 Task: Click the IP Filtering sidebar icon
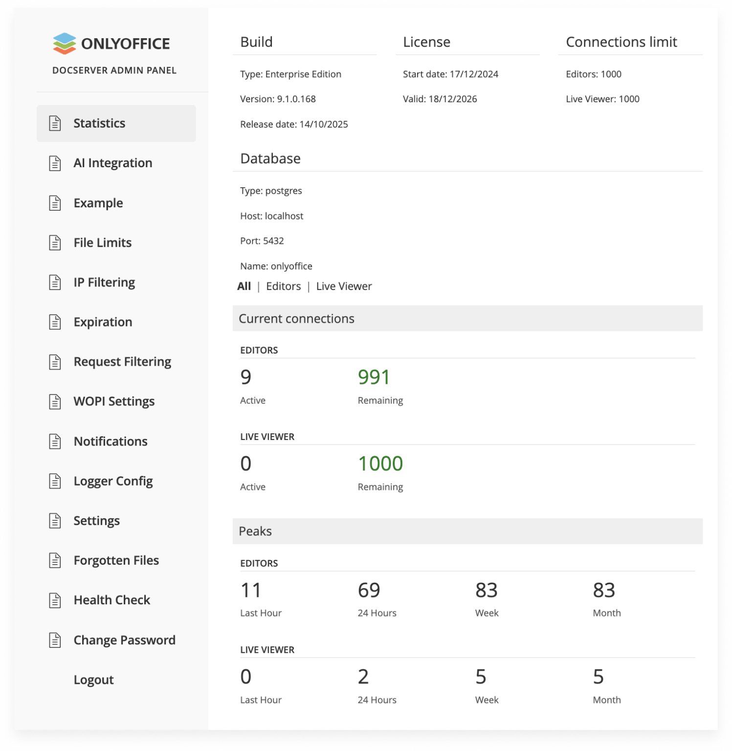(x=54, y=282)
